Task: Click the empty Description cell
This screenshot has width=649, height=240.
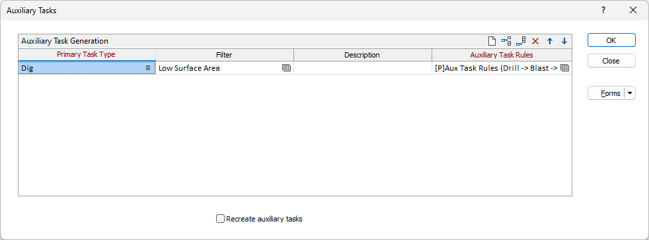Action: [363, 68]
